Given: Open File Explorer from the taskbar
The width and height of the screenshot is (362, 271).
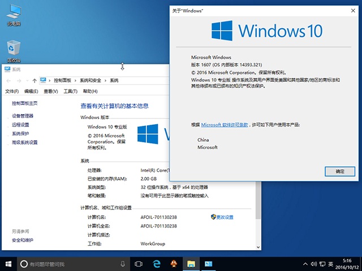Looking at the screenshot, I should point(191,264).
